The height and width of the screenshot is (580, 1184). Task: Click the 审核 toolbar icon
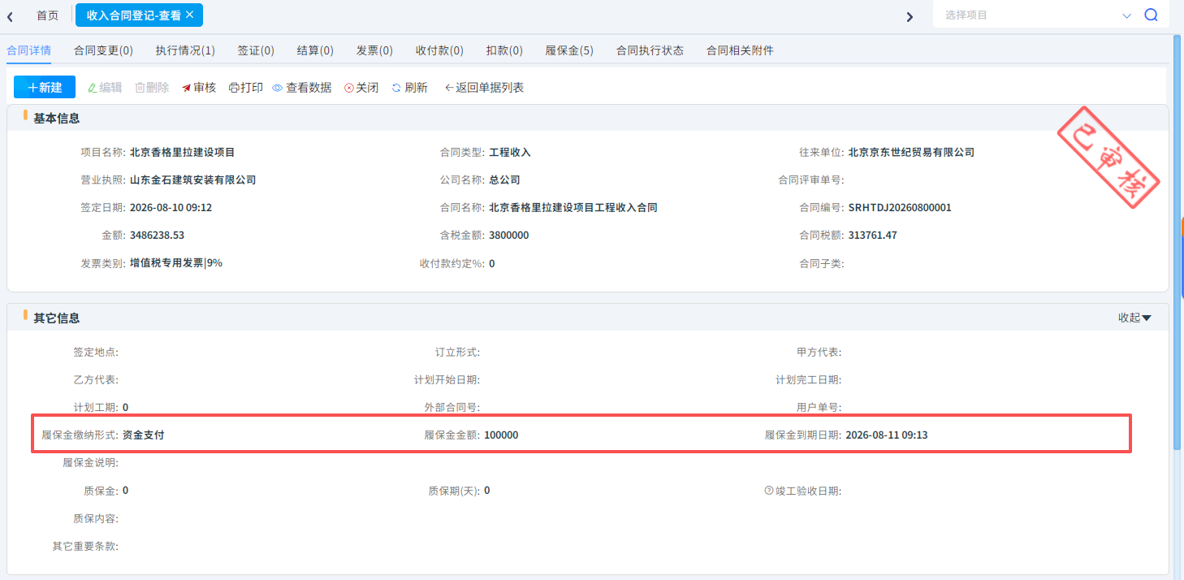coord(187,88)
